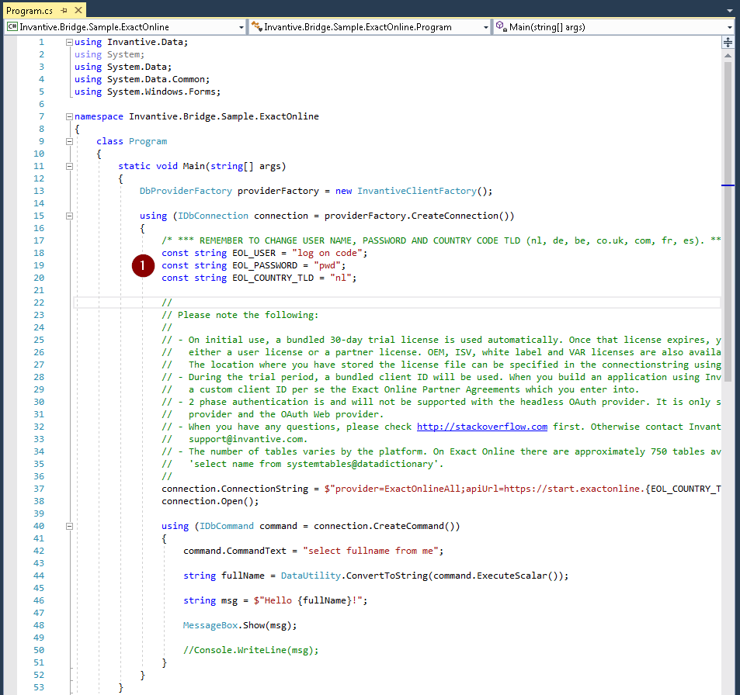Click System.Windows.Forms on line 5

click(x=161, y=92)
